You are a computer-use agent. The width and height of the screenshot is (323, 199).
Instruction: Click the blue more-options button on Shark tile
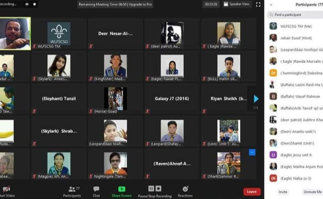click(x=252, y=152)
